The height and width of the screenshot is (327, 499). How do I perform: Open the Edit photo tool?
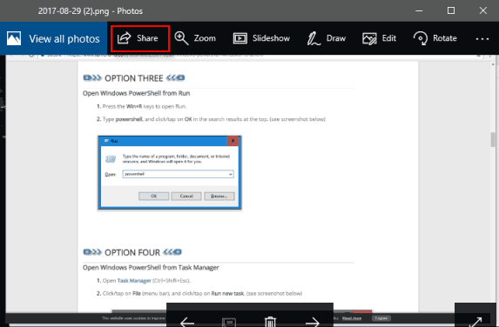(380, 38)
